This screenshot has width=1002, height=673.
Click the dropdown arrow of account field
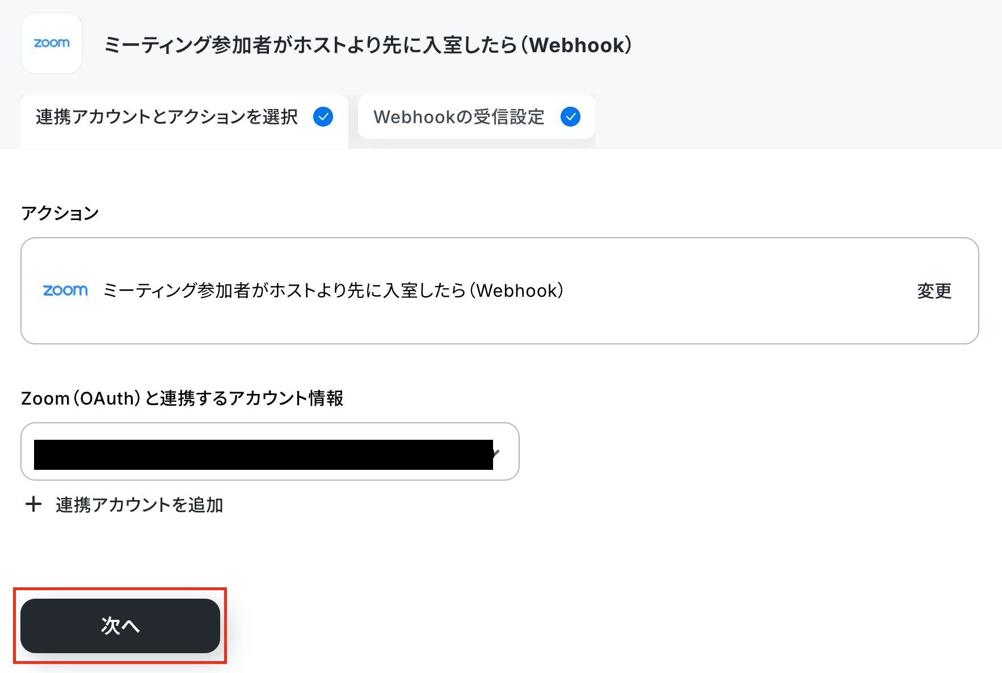click(x=496, y=453)
